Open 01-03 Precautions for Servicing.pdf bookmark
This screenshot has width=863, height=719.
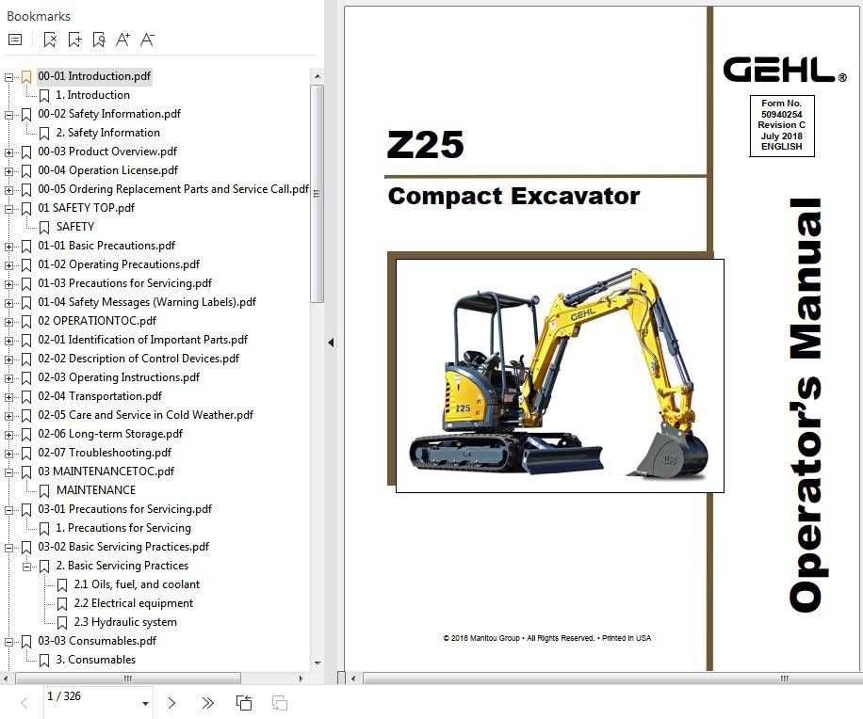point(124,283)
